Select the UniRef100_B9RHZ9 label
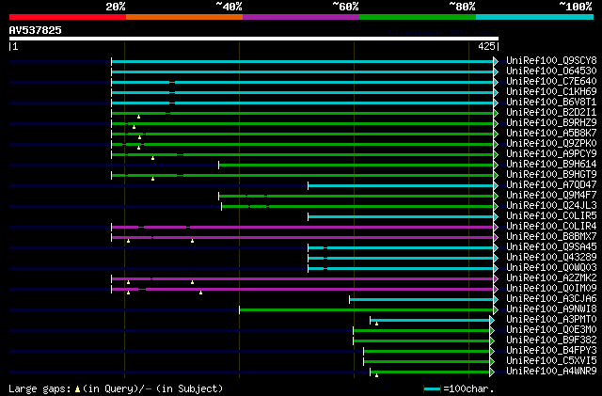This screenshot has height=396, width=602. [x=551, y=122]
